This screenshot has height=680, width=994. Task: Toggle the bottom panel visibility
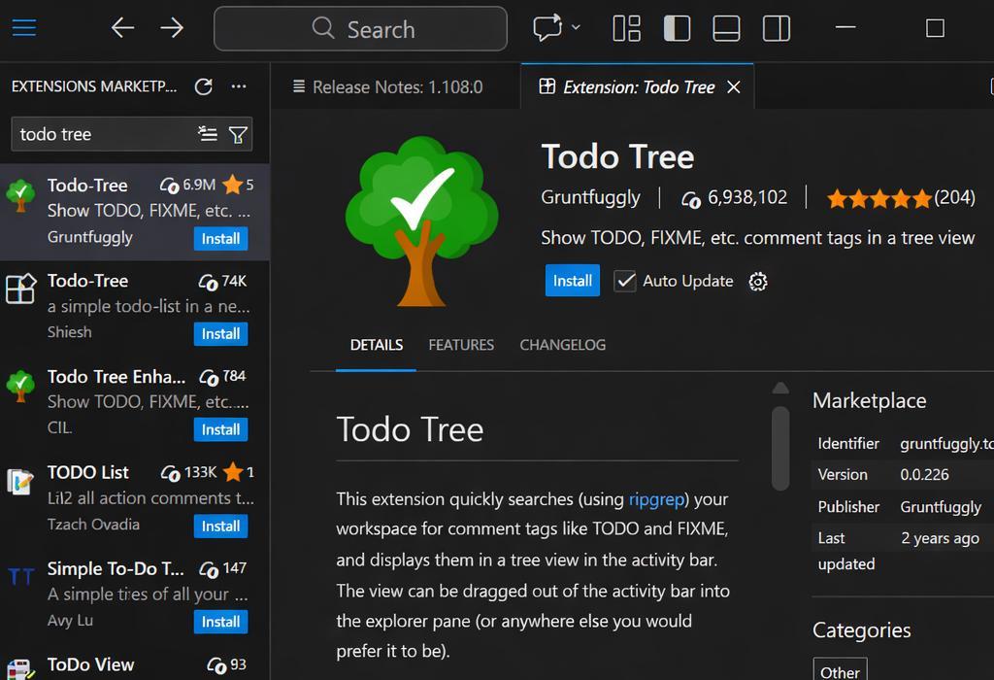coord(726,28)
